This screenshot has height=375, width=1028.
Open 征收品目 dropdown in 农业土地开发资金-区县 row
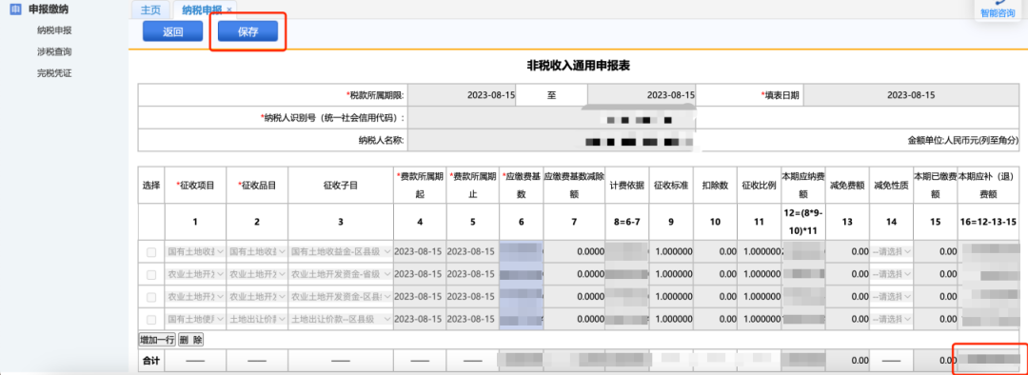pyautogui.click(x=256, y=297)
